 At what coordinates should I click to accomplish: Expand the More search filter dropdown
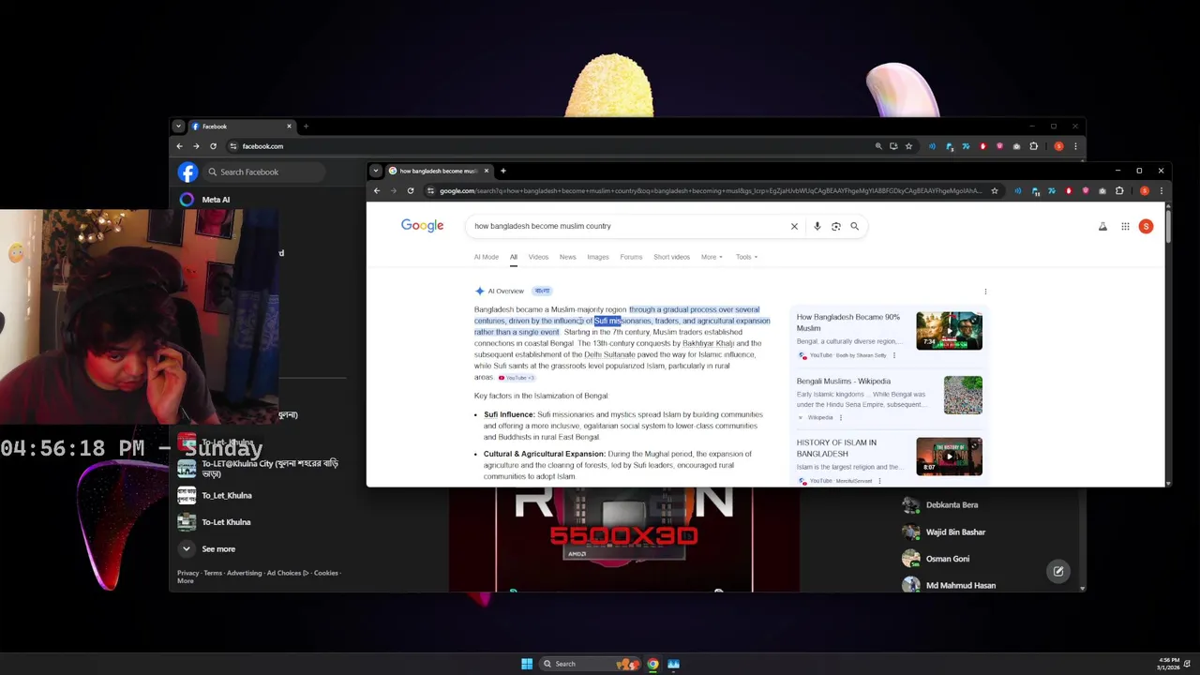712,257
